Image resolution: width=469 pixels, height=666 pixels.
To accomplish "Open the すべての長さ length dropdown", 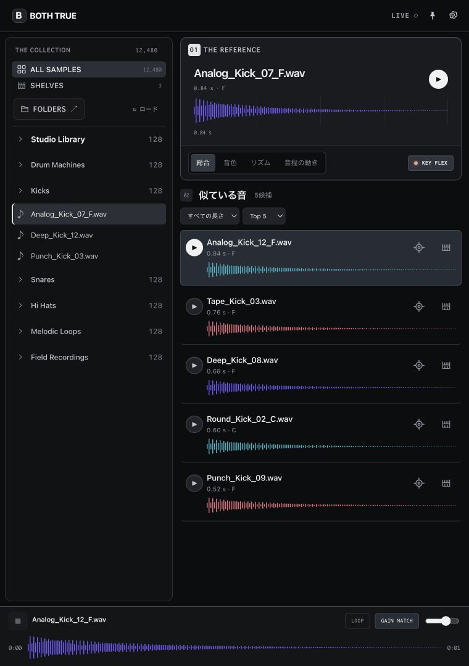I will (x=210, y=216).
